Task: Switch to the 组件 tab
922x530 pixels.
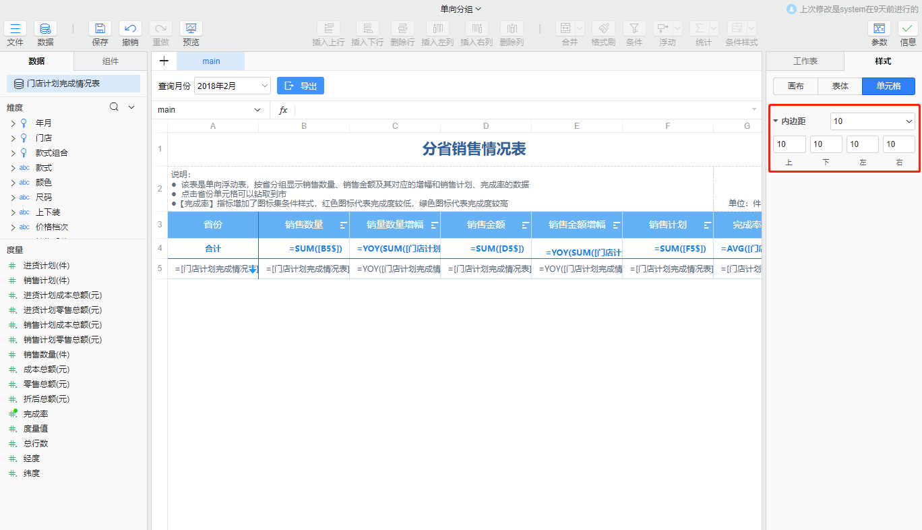Action: [111, 61]
